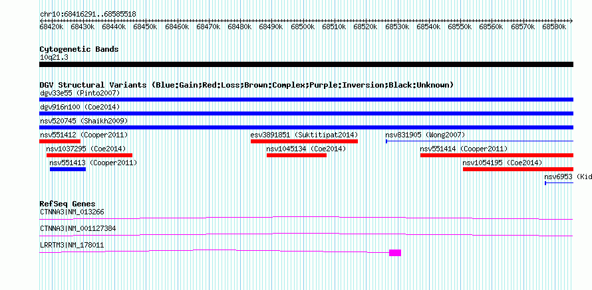Viewport: 592px width, 290px height.
Task: Open nsv1045134 (Coe2014) variant label
Action: coord(306,149)
